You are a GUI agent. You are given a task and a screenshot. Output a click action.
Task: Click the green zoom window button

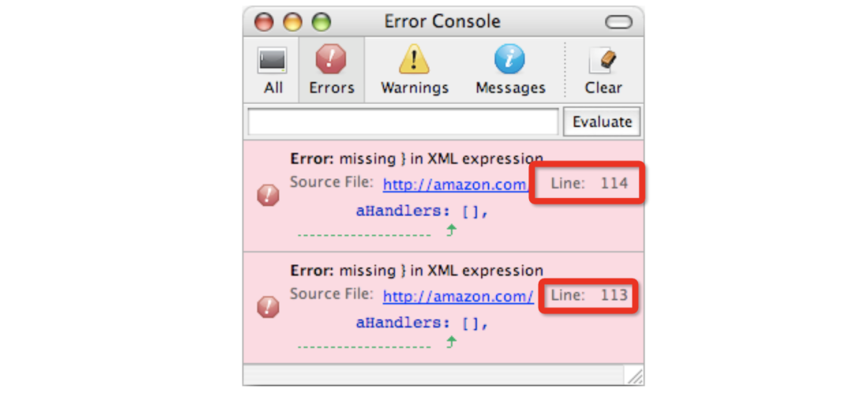321,22
